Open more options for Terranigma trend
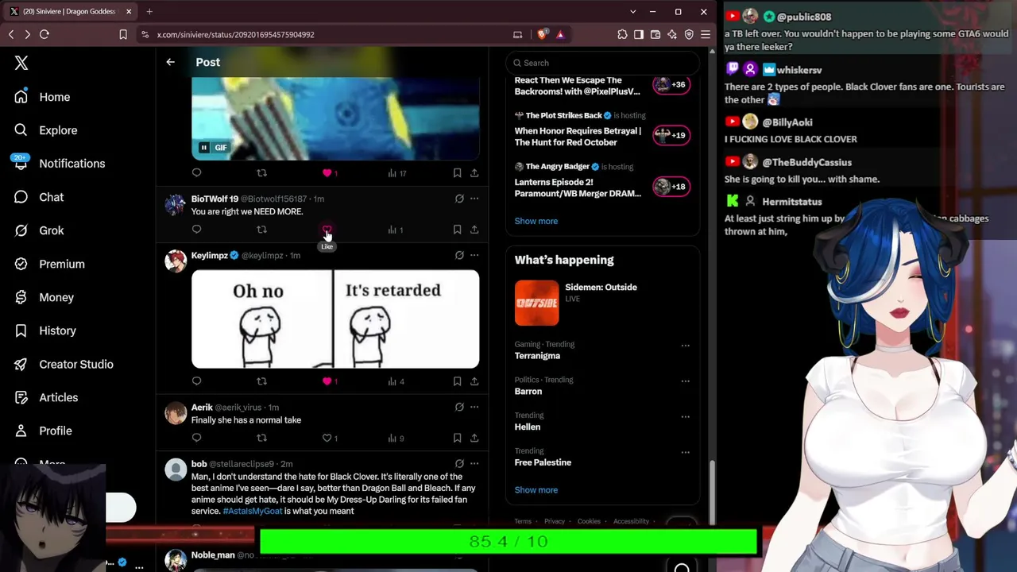The width and height of the screenshot is (1017, 572). pos(685,346)
